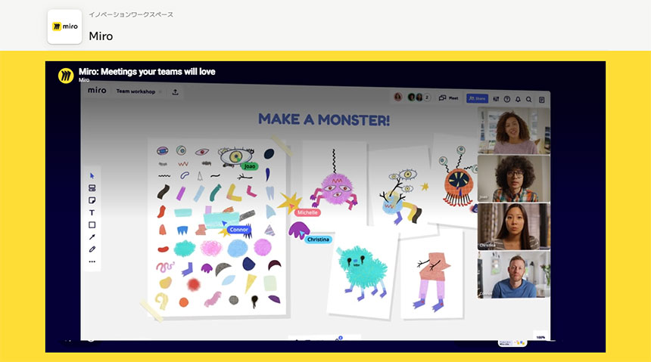The image size is (651, 362).
Task: Click the search magnifier icon
Action: 529,100
